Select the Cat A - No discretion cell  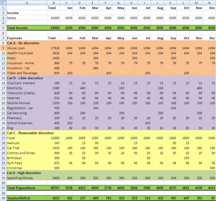[27, 43]
